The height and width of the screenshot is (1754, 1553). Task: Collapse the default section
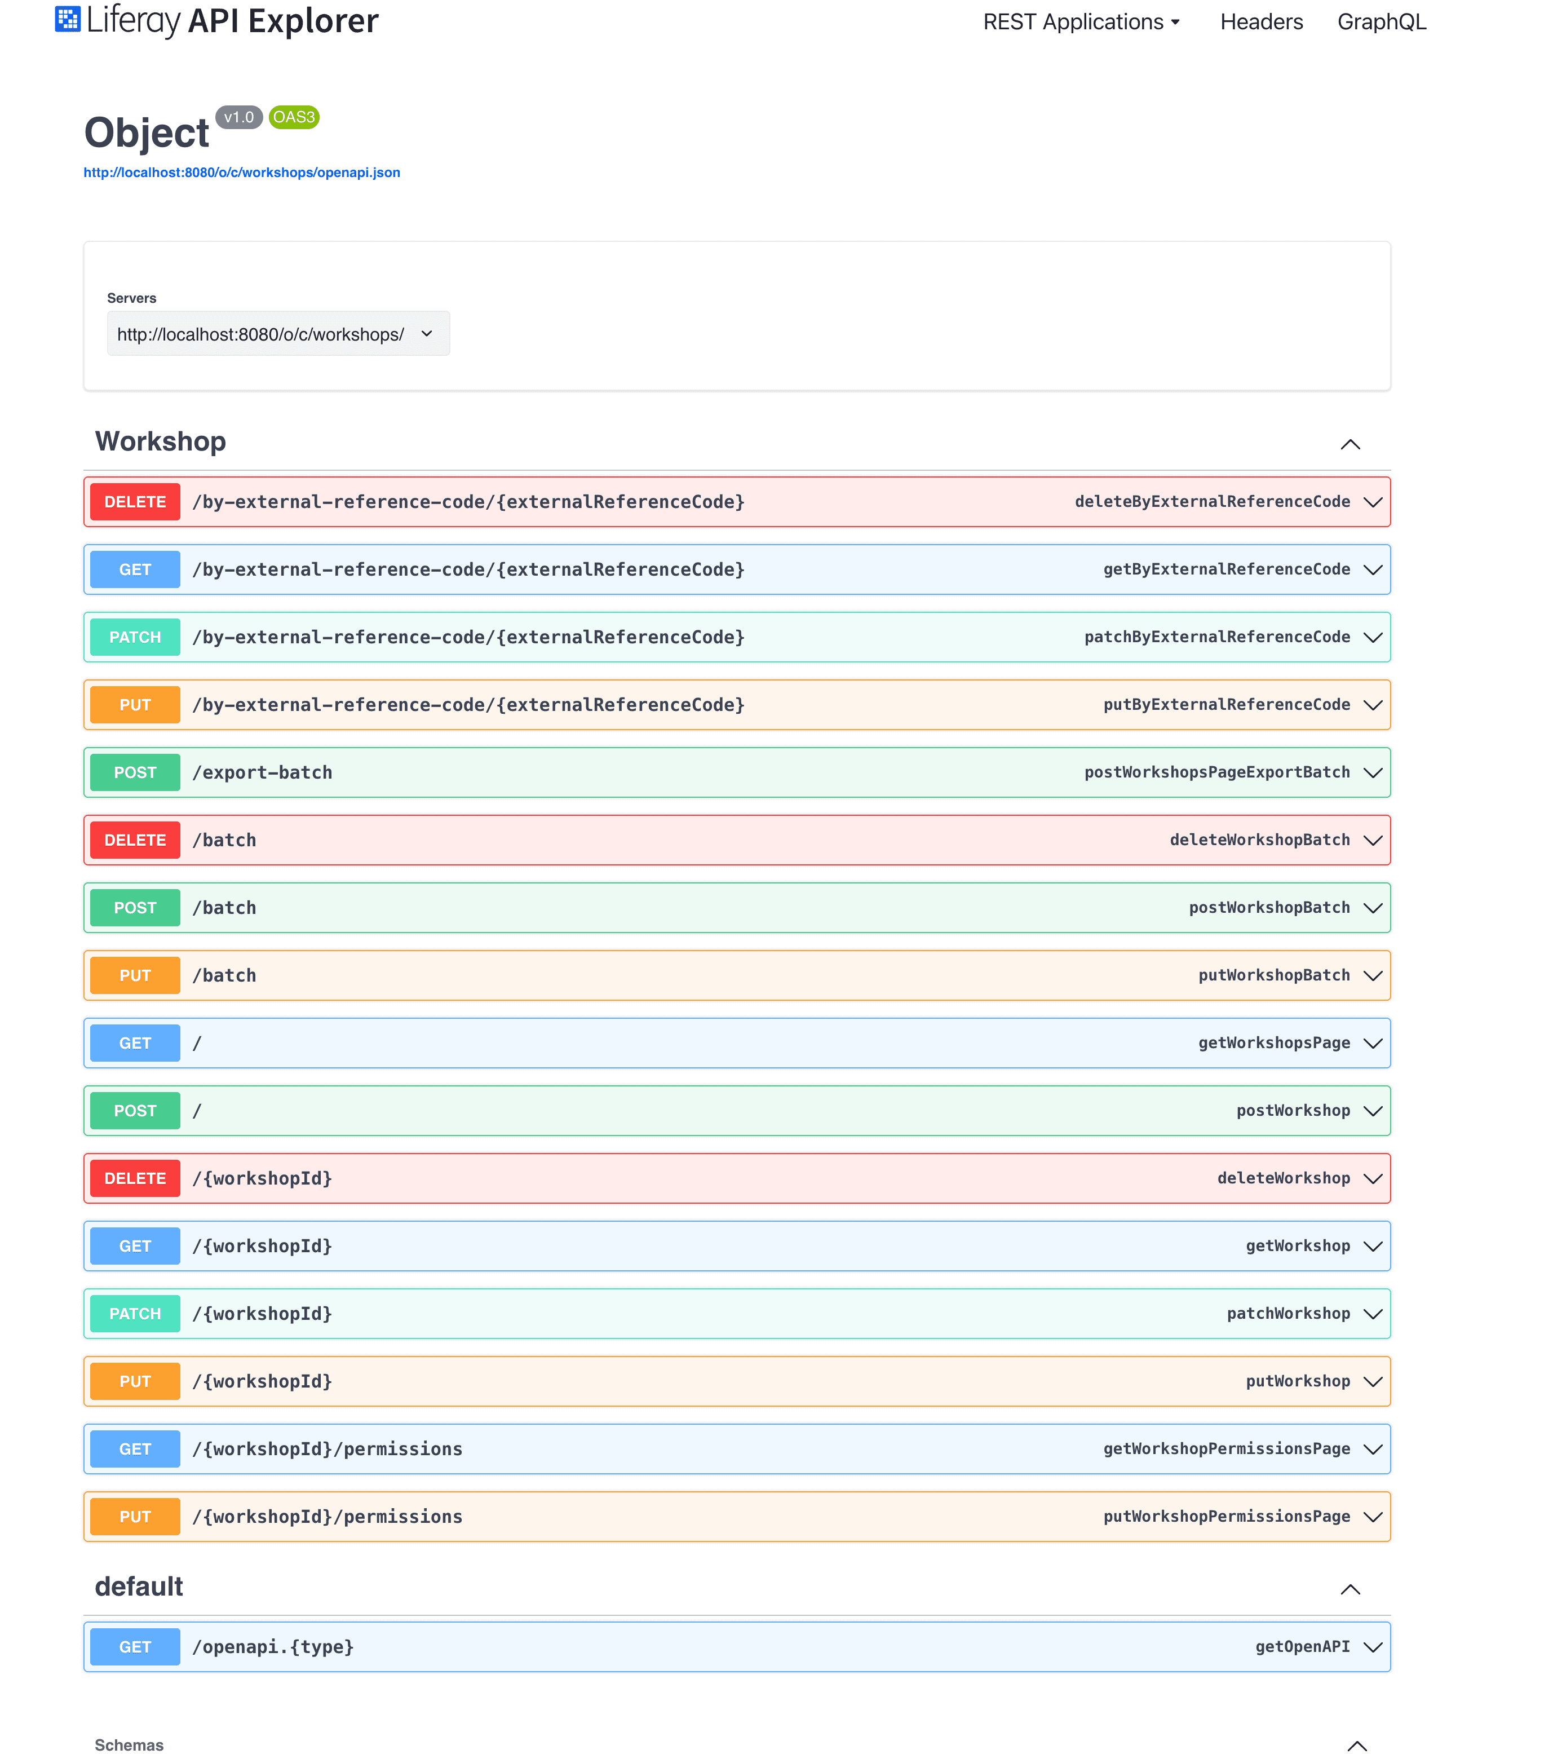1351,1588
